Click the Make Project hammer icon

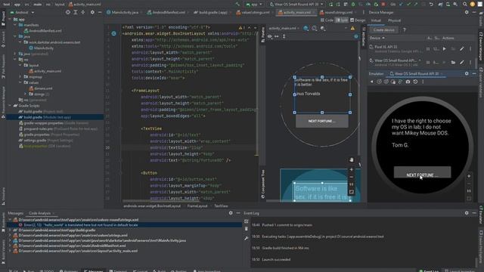(x=237, y=5)
